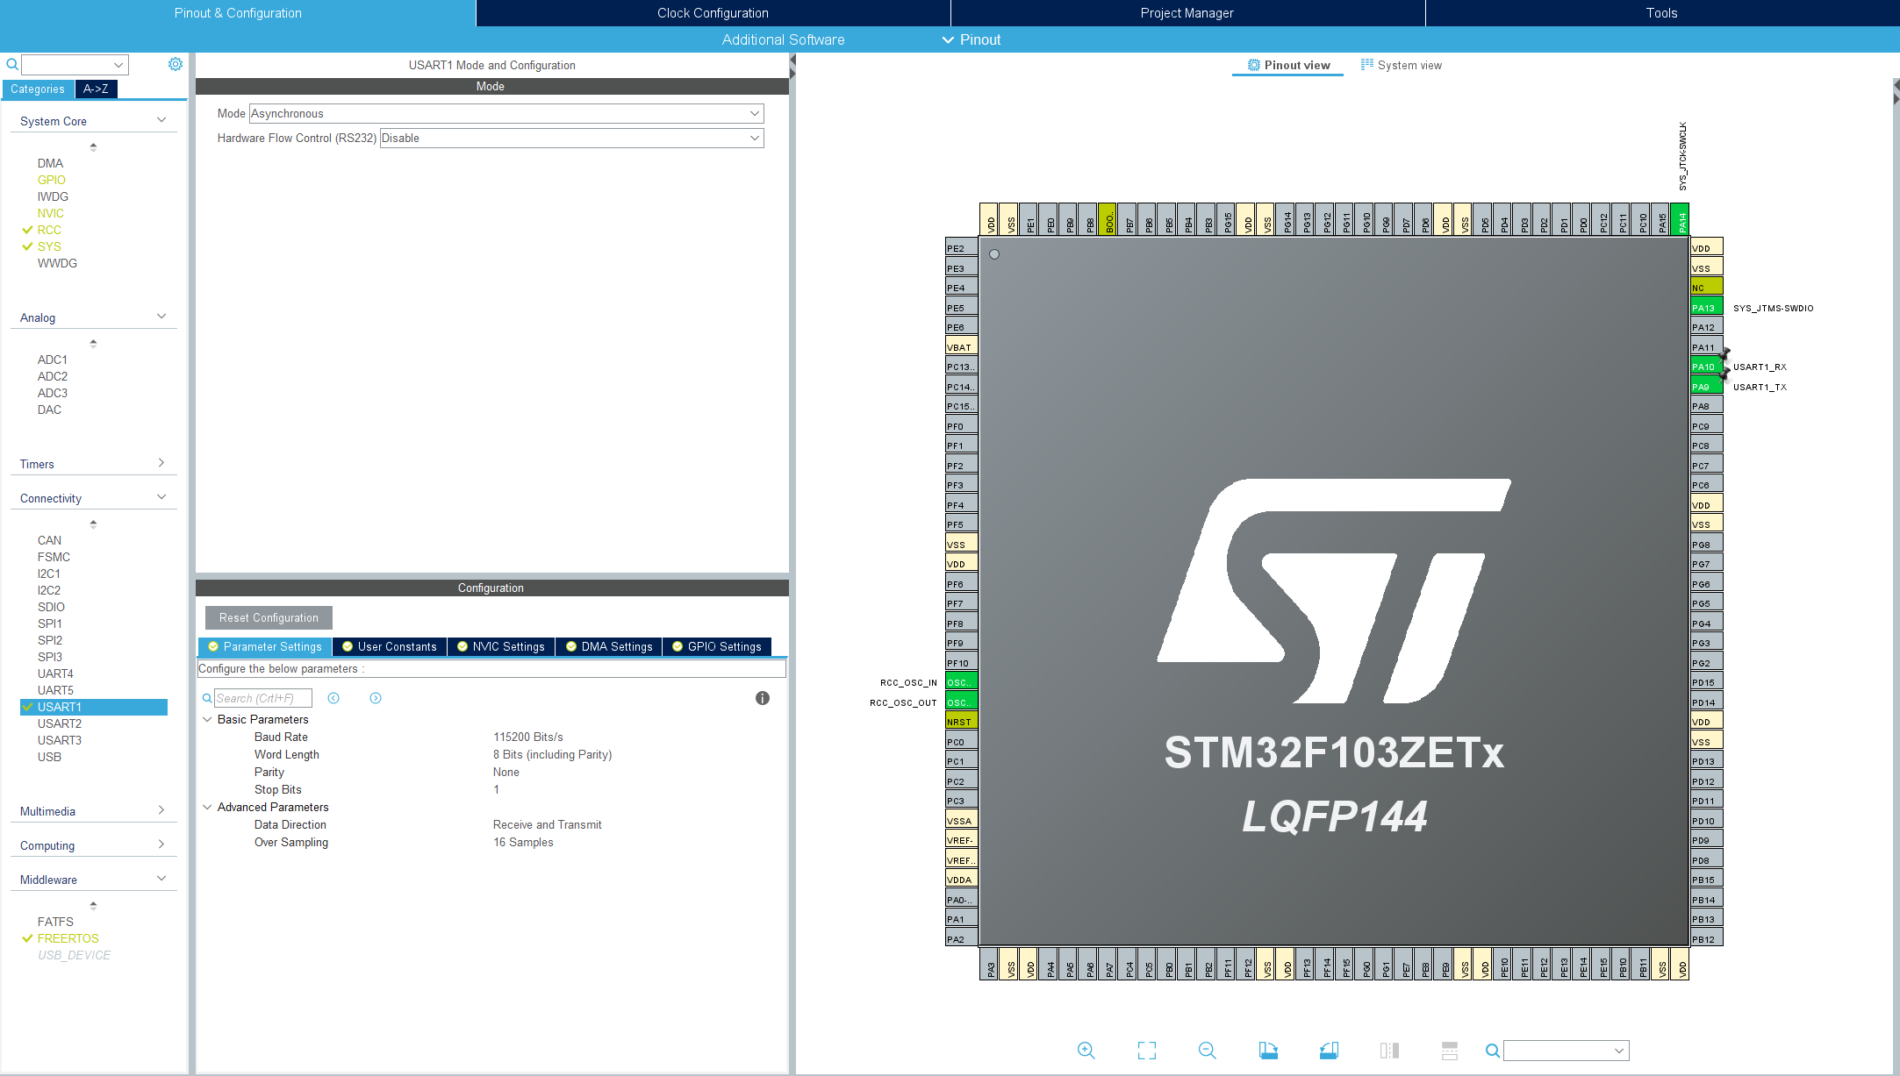Click the parameter search field
The height and width of the screenshot is (1076, 1900).
click(x=262, y=698)
